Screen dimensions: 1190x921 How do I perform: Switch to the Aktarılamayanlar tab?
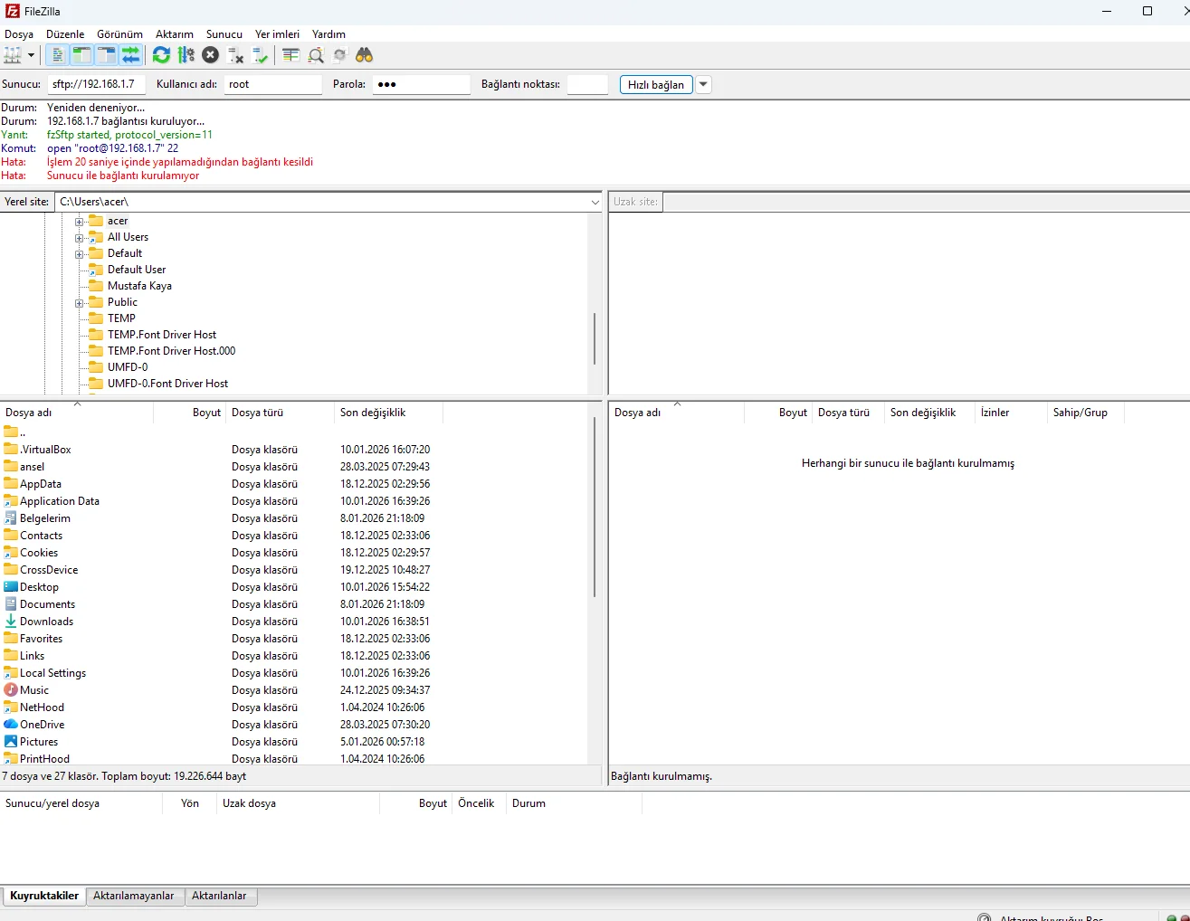(134, 896)
